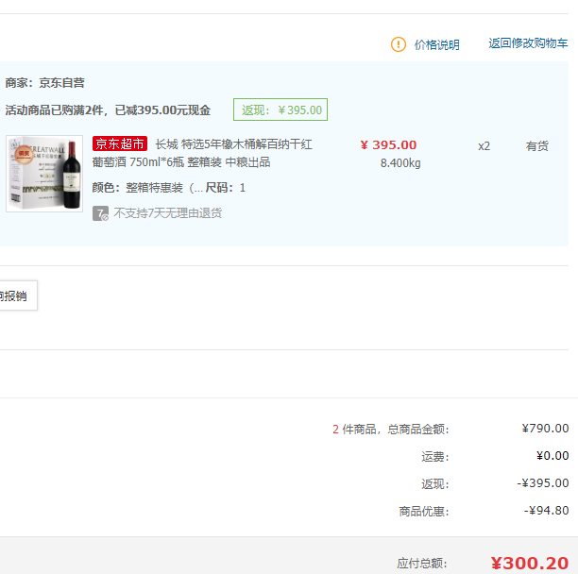Select the product discount -¥94.80
578x574 pixels.
546,511
